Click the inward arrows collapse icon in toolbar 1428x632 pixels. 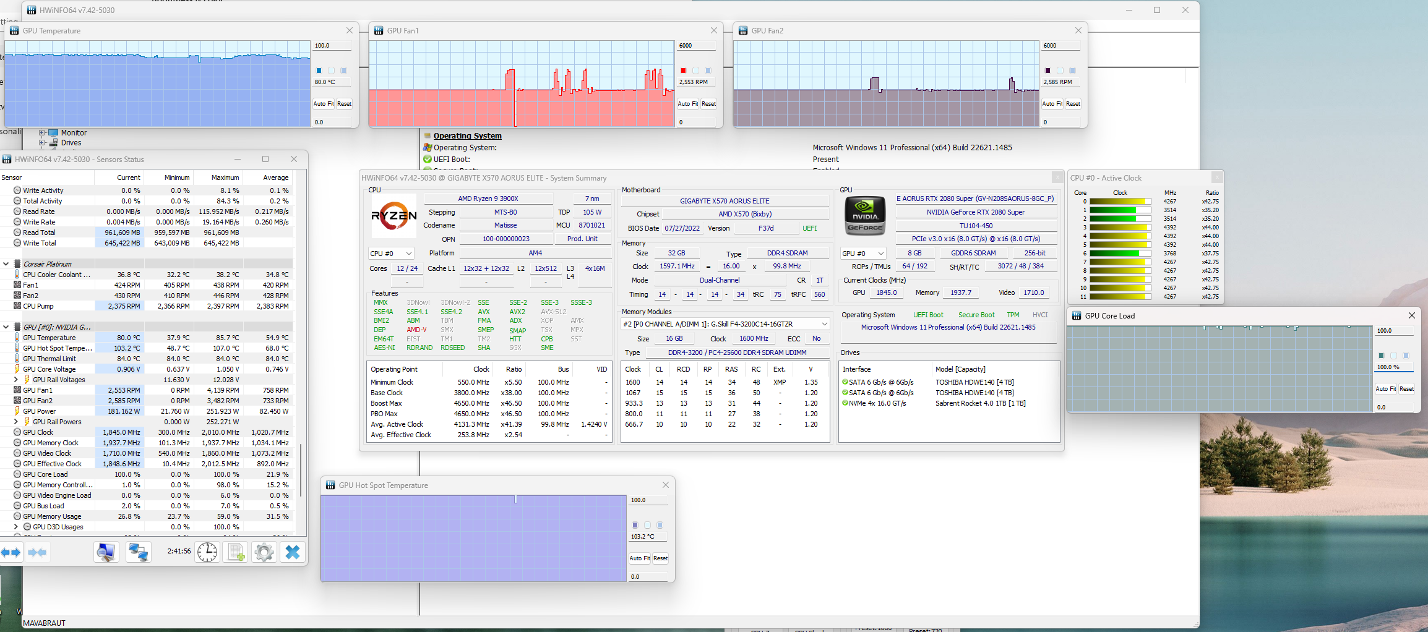(x=37, y=552)
